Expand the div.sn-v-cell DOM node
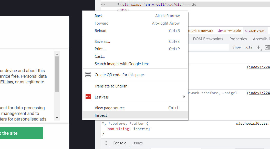Viewport: 270px width, 149px height. pyautogui.click(x=118, y=4)
